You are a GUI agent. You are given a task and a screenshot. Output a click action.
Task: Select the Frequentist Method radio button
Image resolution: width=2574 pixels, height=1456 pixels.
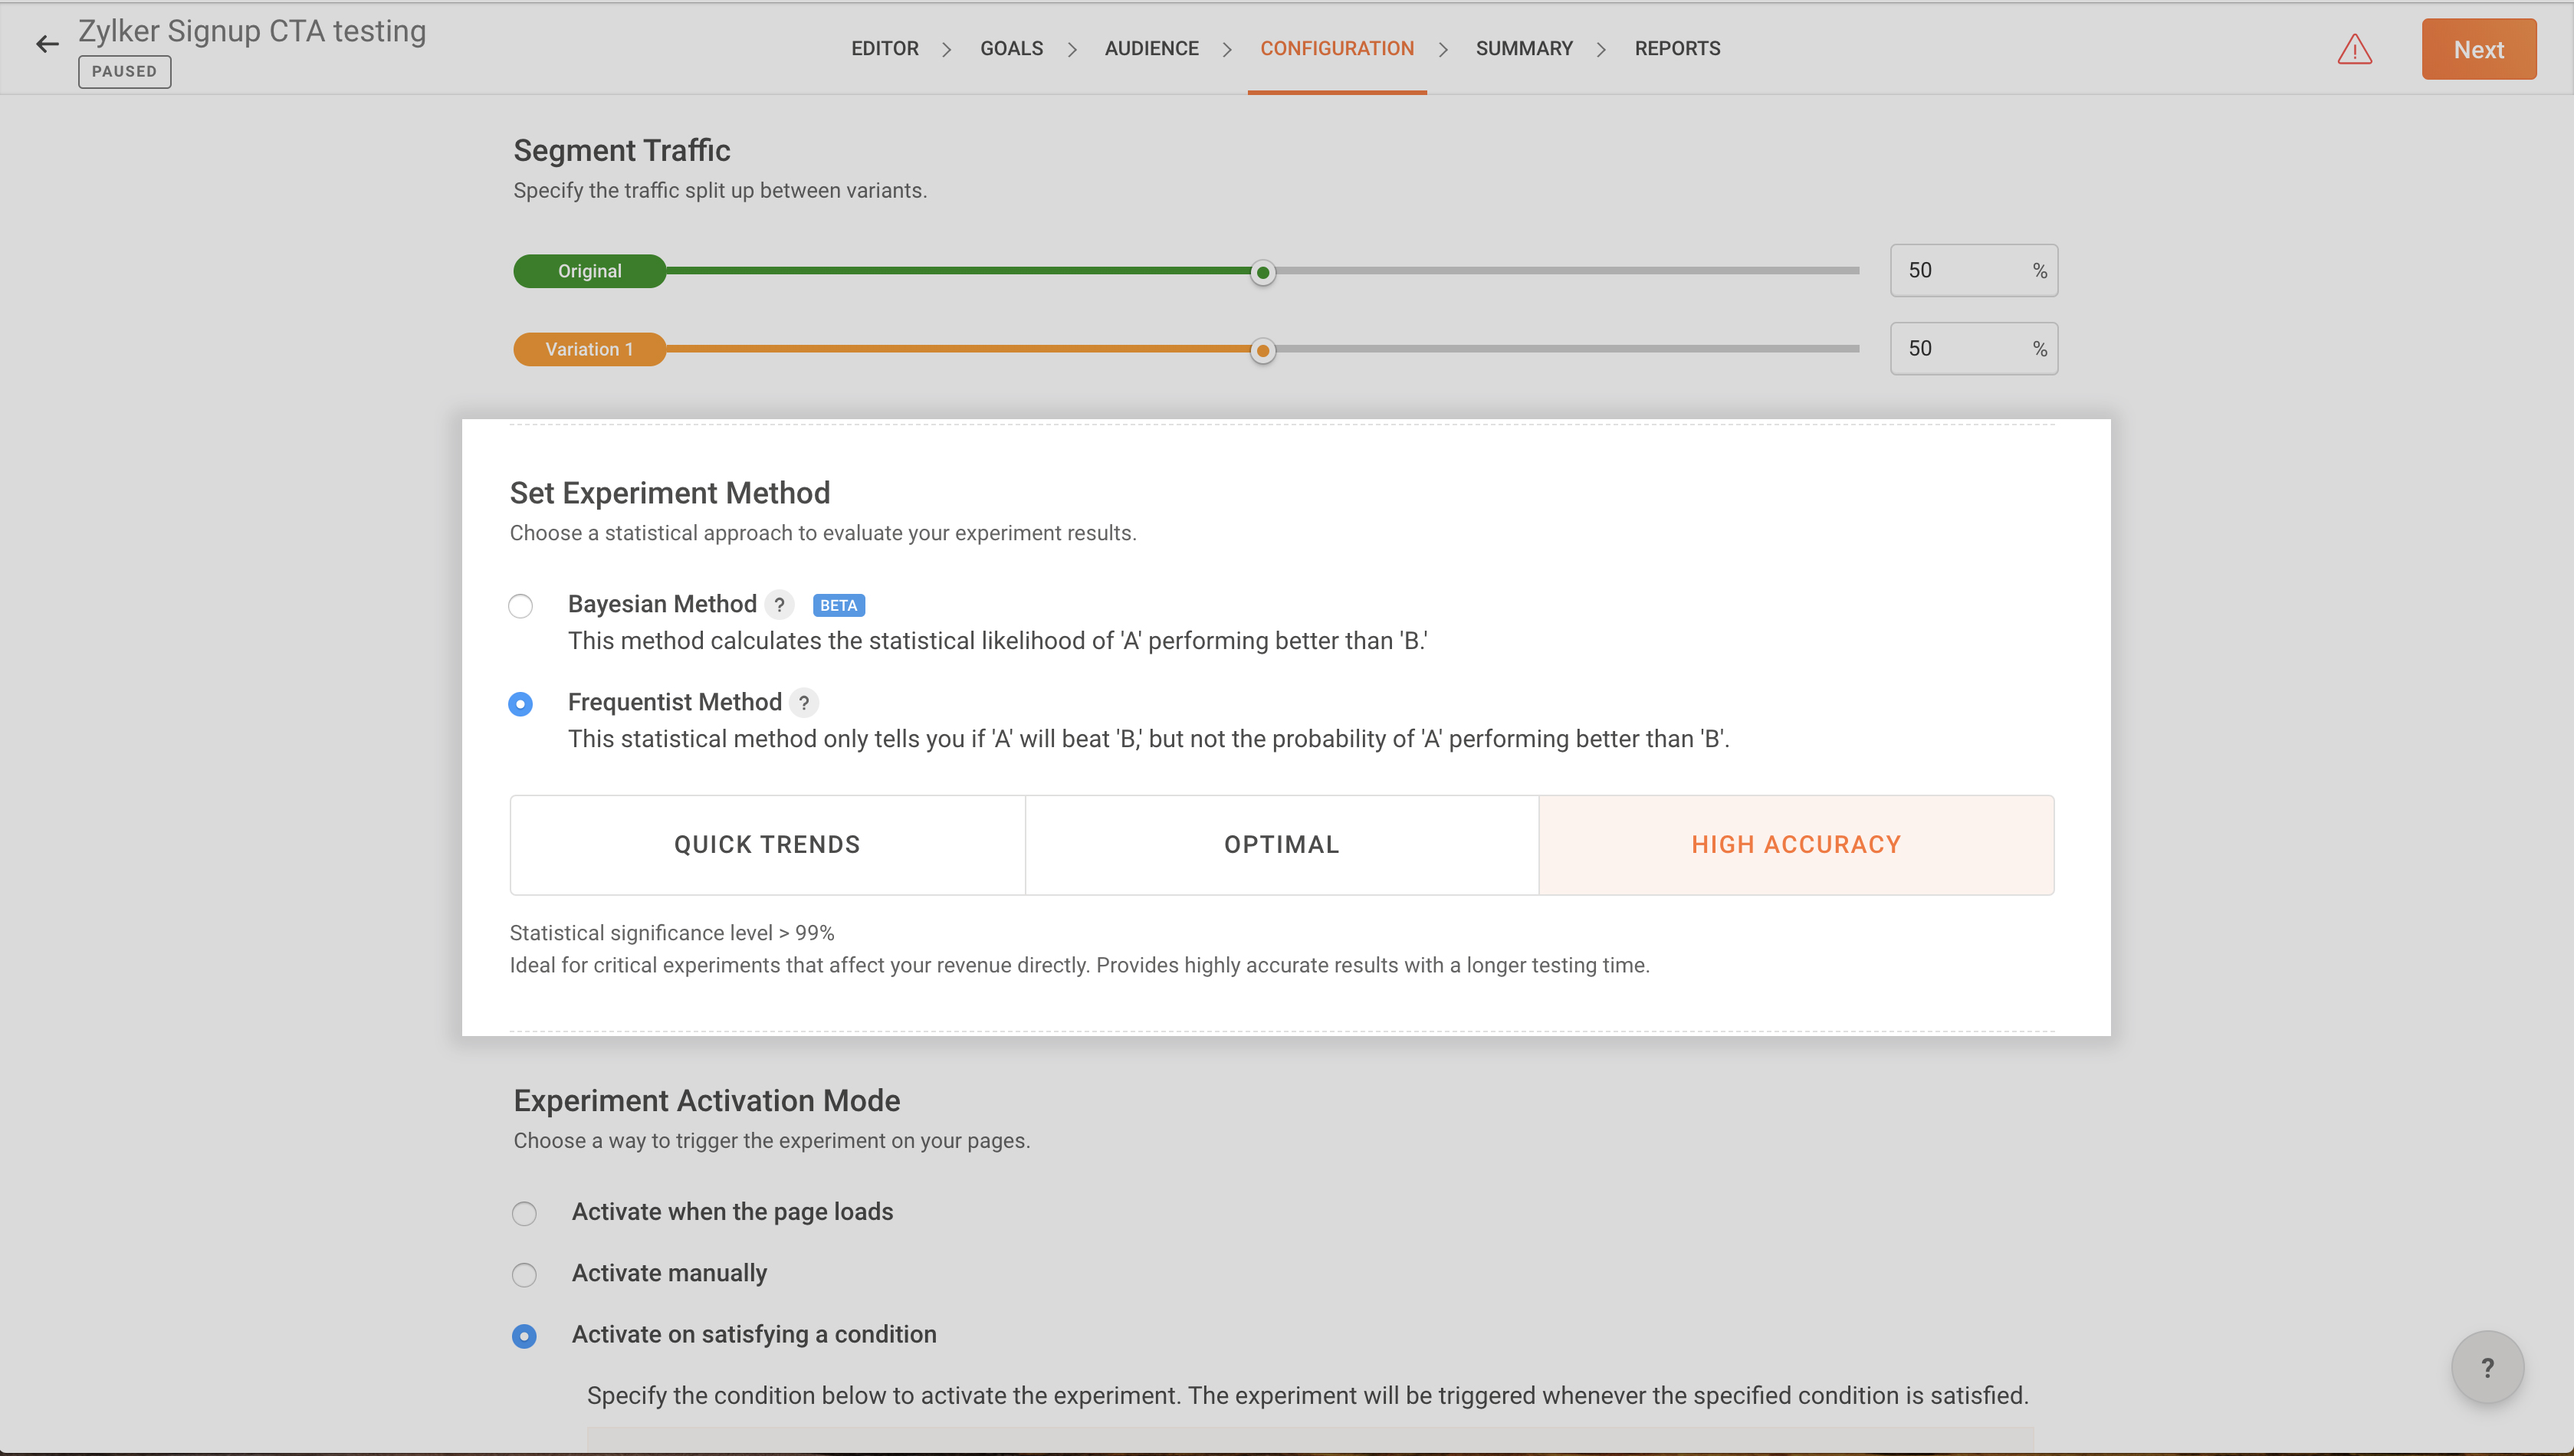click(520, 704)
